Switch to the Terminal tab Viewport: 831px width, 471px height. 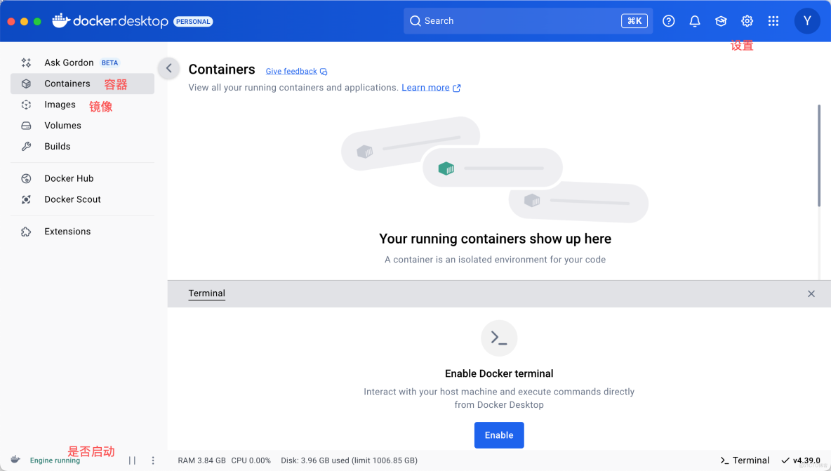206,293
